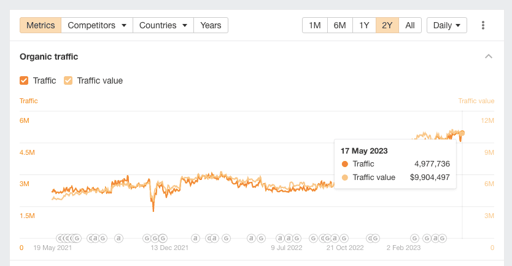This screenshot has height=266, width=512.
Task: Expand the Countries dropdown
Action: click(163, 25)
